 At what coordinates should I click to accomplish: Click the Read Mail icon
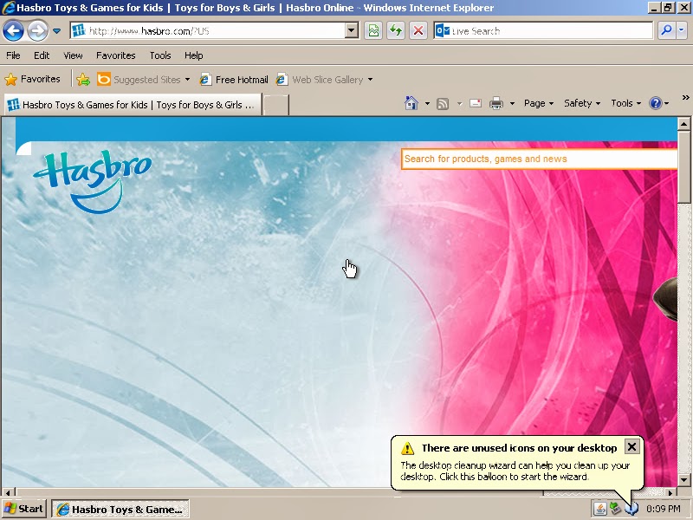[x=476, y=103]
